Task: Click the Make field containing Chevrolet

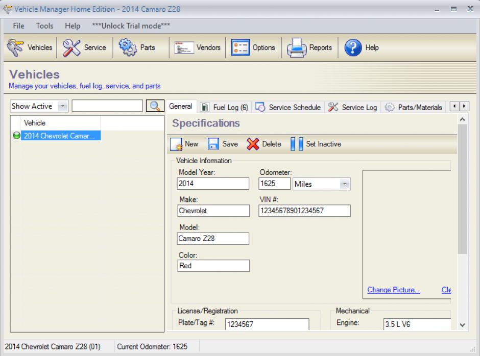Action: (213, 211)
